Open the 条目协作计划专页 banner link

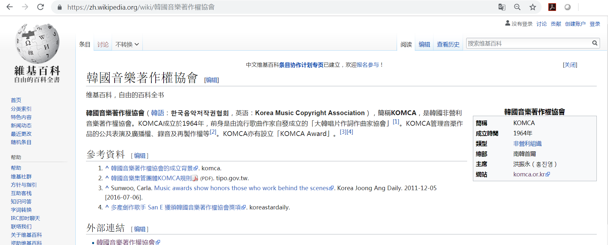point(301,65)
